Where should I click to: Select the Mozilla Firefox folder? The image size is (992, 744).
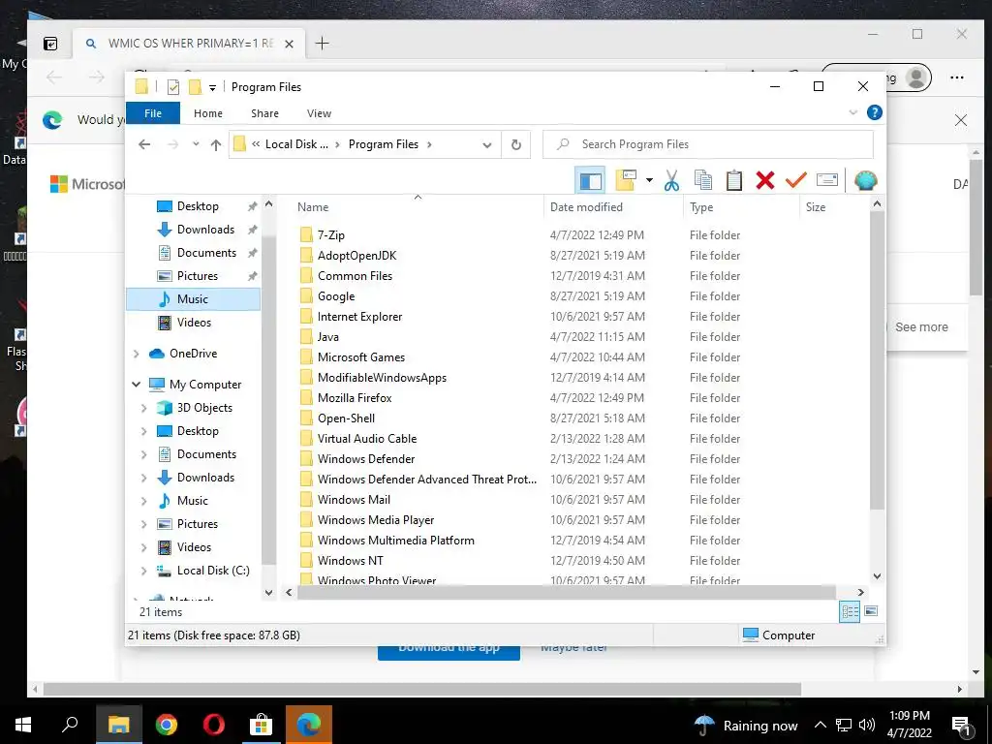[355, 398]
